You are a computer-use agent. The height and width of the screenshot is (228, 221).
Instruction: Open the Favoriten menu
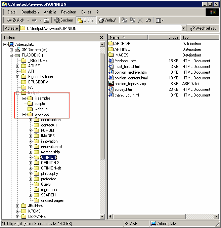click(69, 12)
